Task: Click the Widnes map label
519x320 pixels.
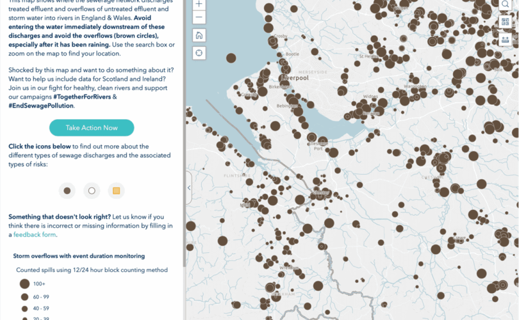Action: [370, 96]
